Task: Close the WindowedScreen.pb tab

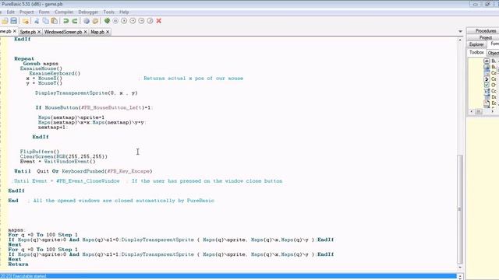Action: pos(85,32)
